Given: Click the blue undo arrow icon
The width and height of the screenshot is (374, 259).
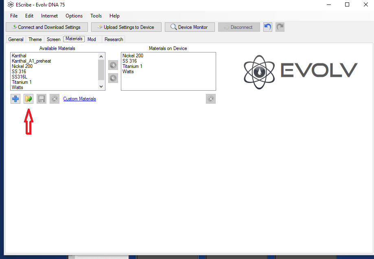Looking at the screenshot, I should [267, 27].
